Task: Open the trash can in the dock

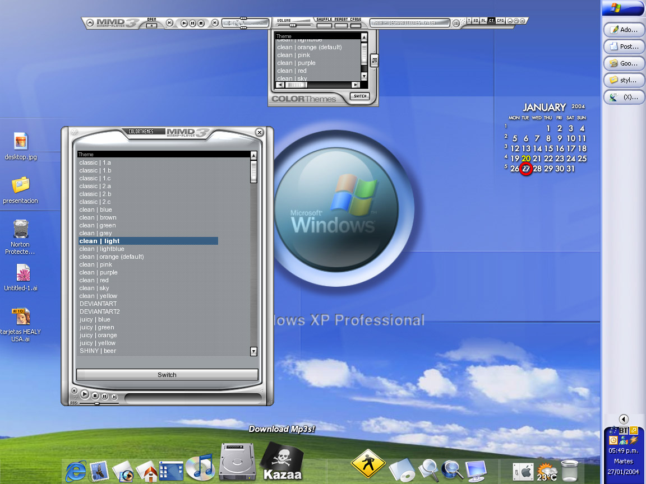Action: [x=570, y=471]
